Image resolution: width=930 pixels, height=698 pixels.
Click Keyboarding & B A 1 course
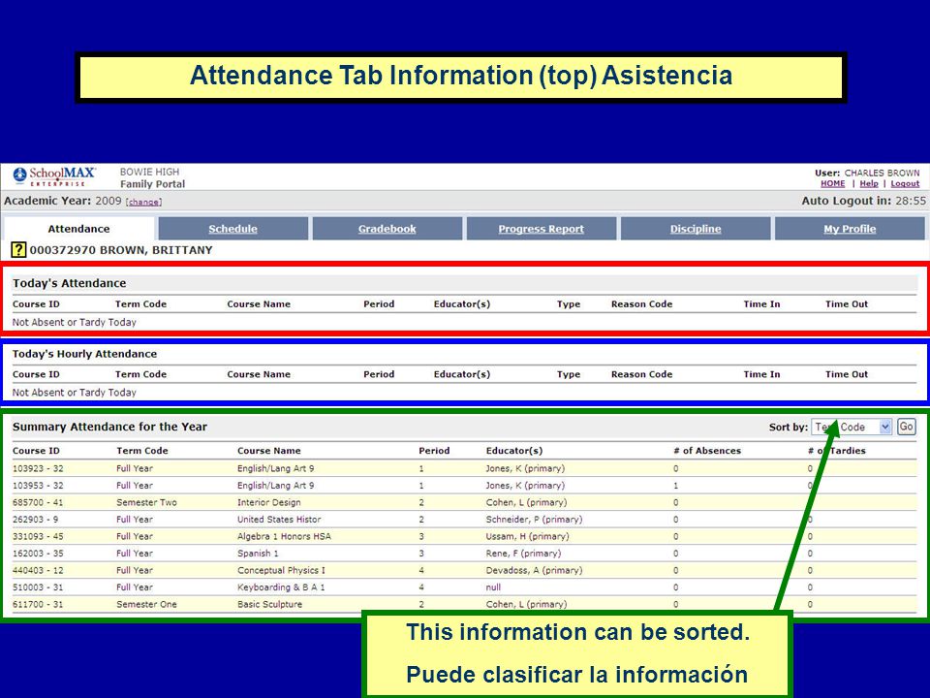coord(281,587)
